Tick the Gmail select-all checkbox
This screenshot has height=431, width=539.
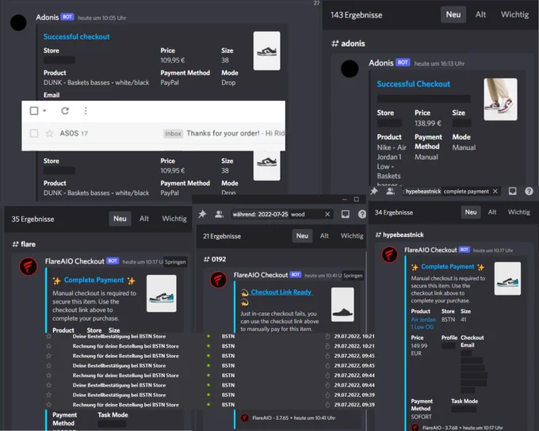[34, 111]
